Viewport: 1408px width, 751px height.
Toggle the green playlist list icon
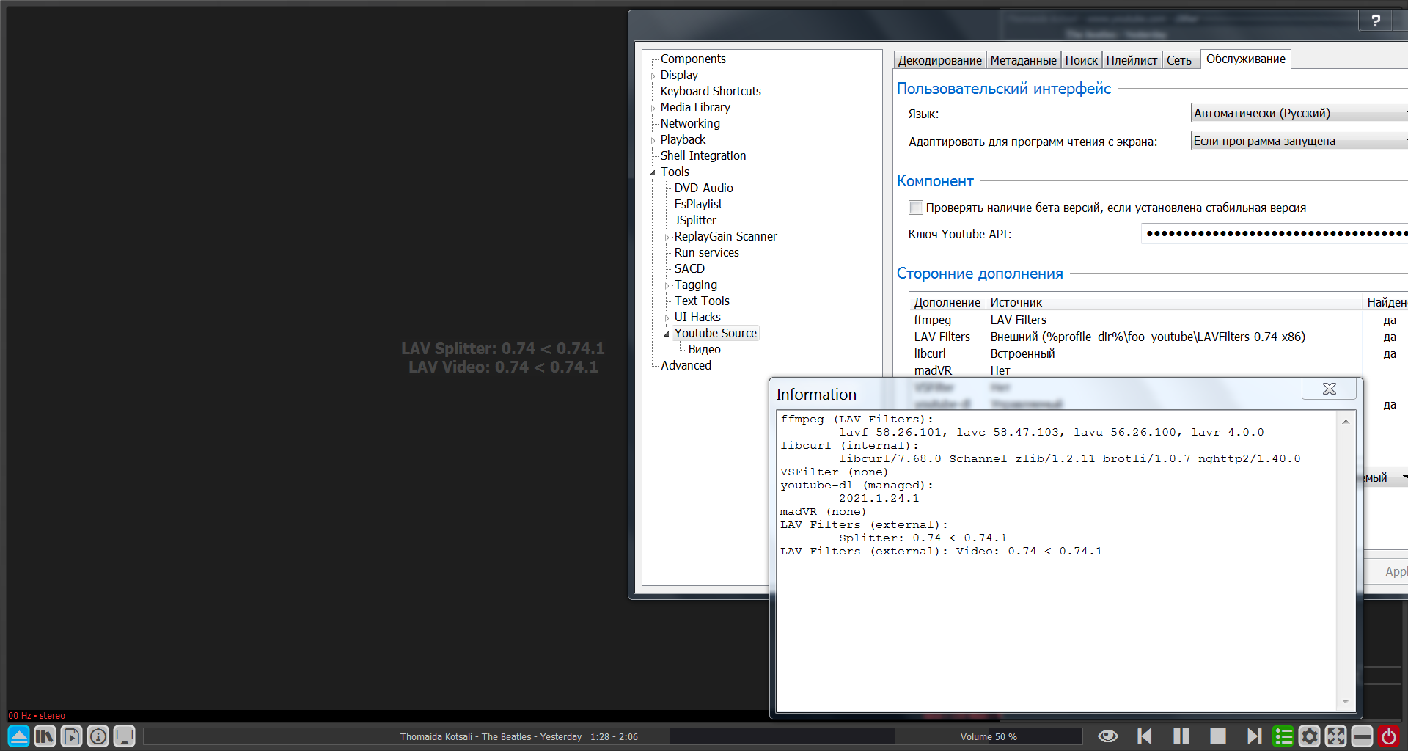tap(1283, 736)
